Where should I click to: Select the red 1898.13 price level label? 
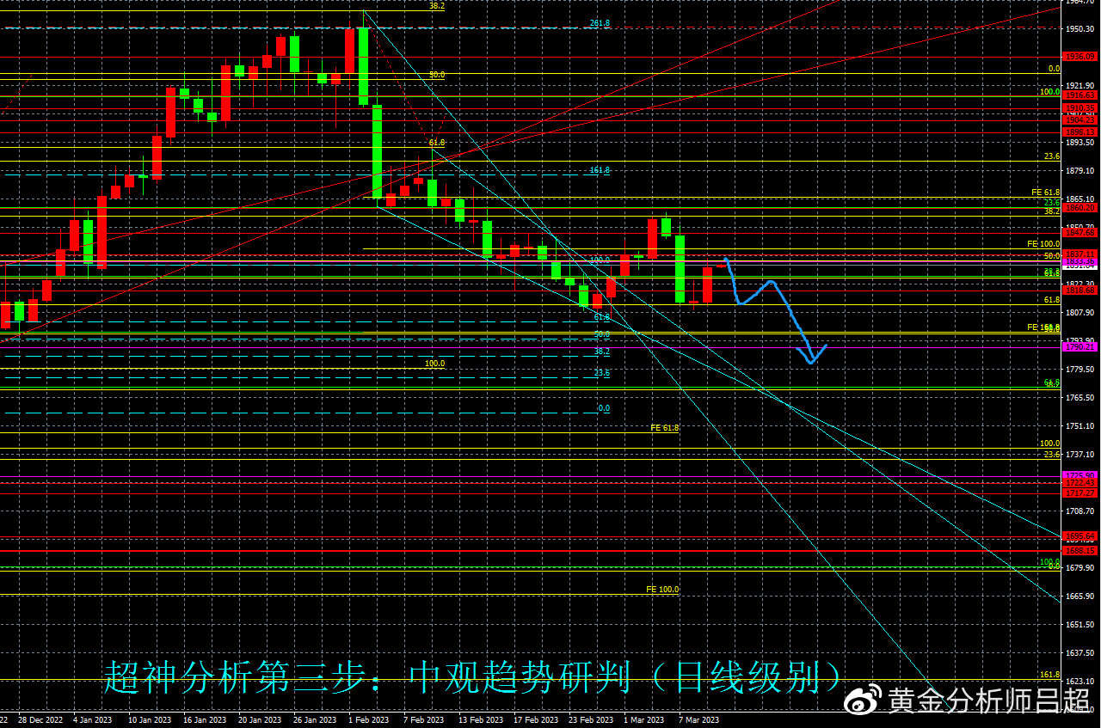[x=1079, y=132]
